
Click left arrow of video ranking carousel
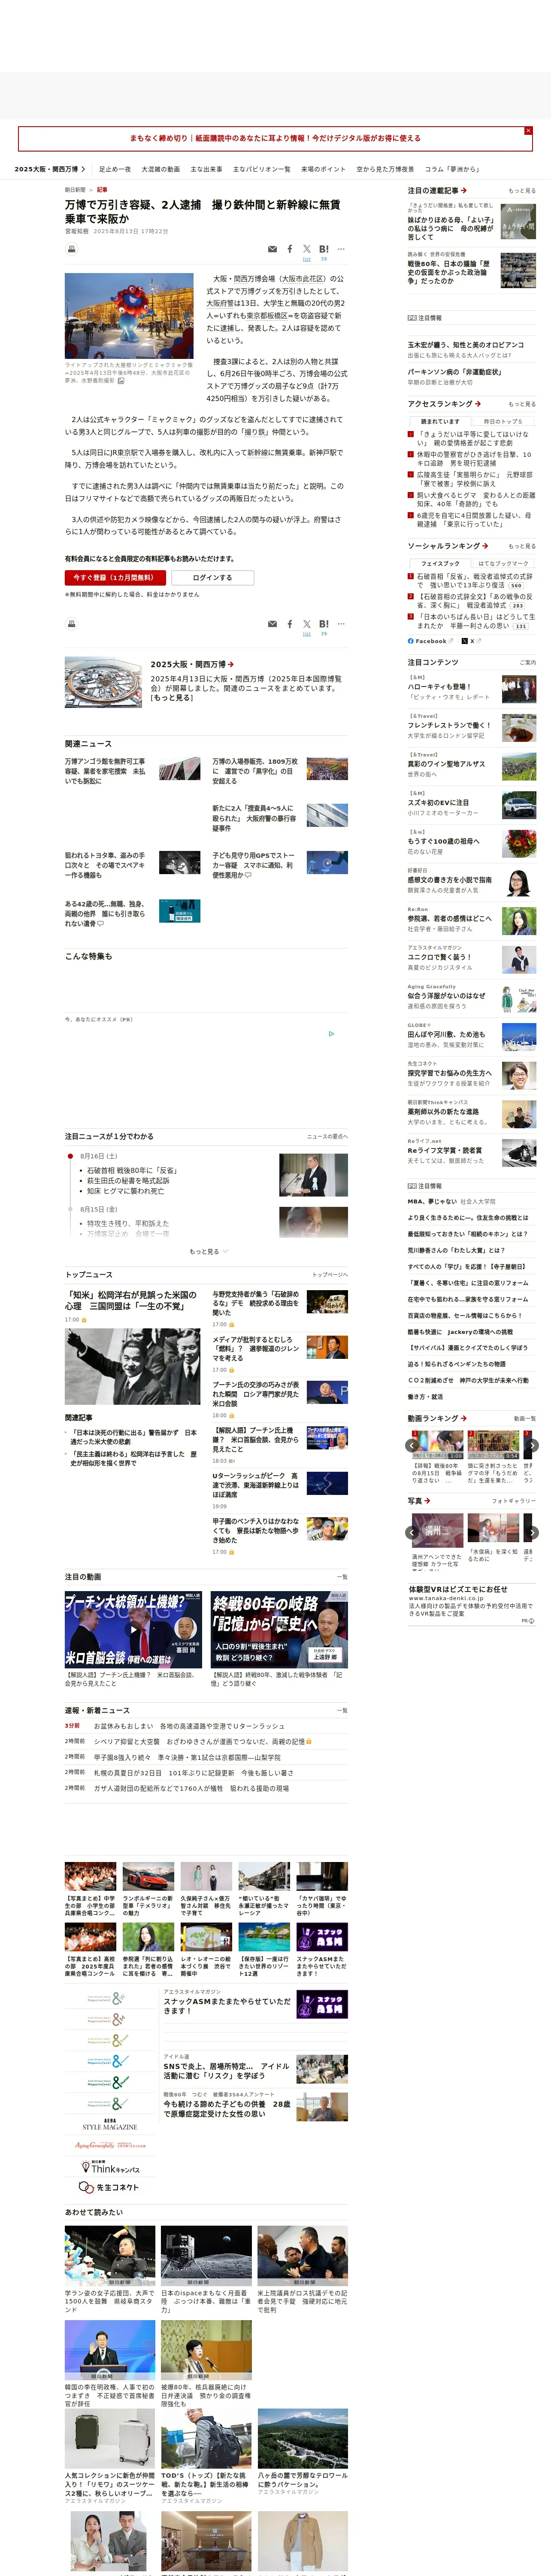click(412, 1445)
